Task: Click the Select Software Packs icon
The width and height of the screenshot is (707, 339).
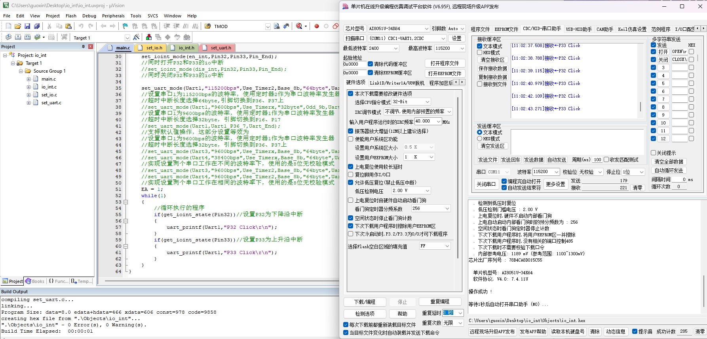Action: click(x=177, y=37)
